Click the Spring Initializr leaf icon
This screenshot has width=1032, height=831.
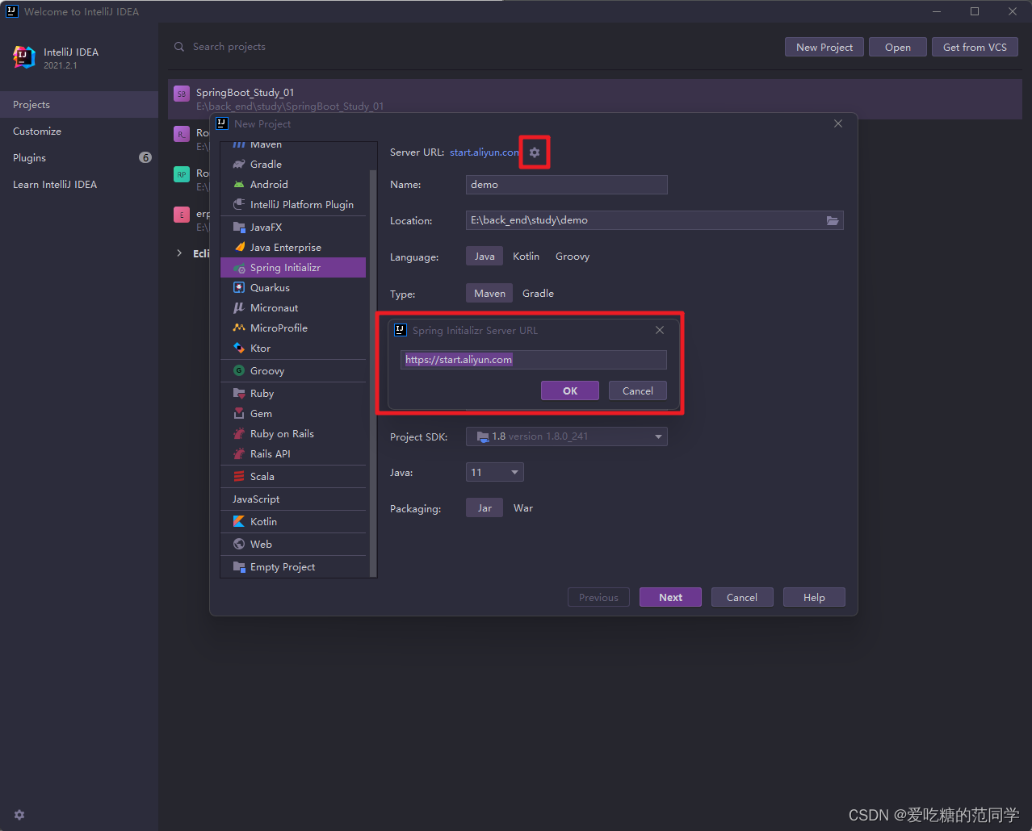point(239,268)
